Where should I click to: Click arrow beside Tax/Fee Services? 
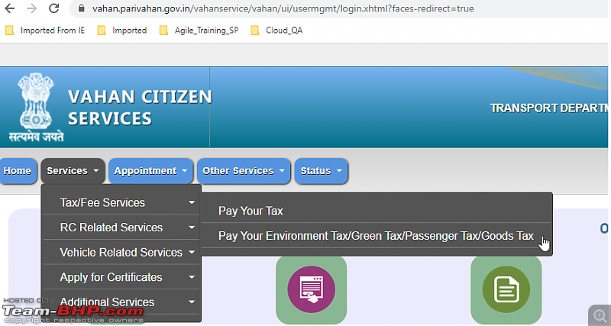[x=192, y=202]
